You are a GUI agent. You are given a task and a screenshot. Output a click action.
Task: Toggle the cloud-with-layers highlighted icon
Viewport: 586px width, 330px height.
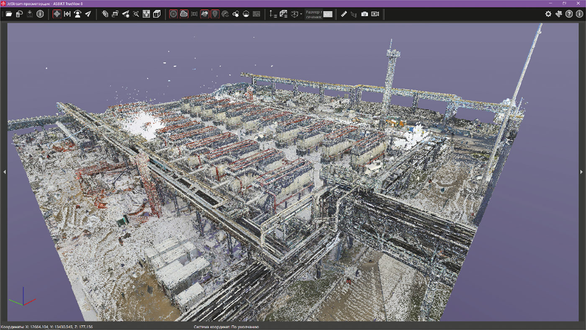pos(205,14)
